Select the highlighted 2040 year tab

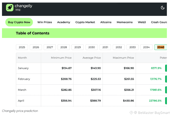[160, 47]
